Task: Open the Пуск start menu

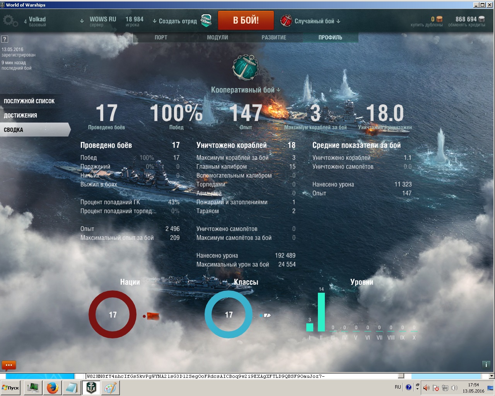Action: [x=10, y=388]
